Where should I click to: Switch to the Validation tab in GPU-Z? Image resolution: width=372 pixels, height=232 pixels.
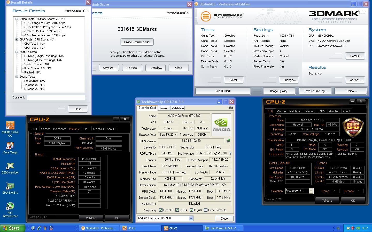(178, 108)
